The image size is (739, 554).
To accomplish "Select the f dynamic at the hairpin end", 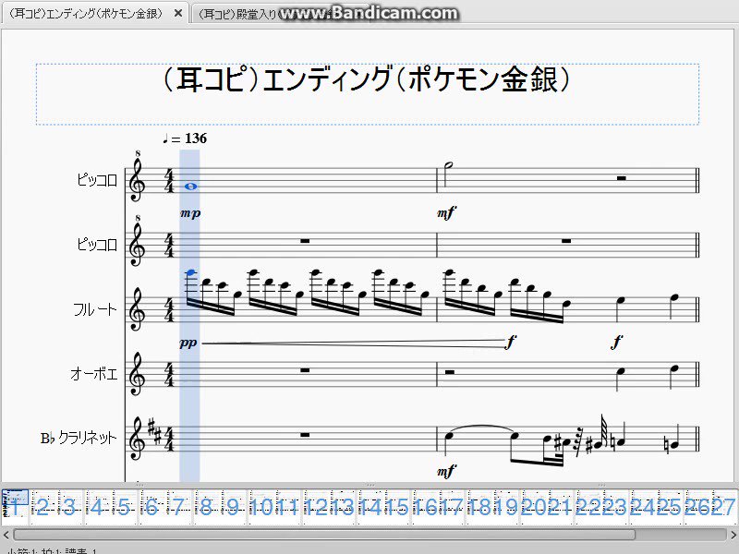I will (x=511, y=342).
